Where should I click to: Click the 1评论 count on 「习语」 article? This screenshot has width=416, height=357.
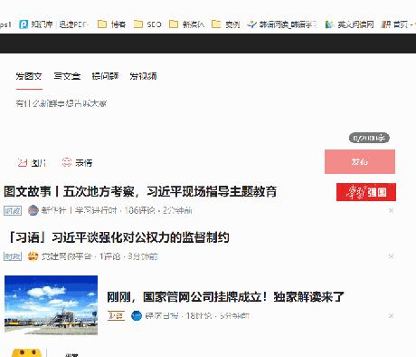coord(109,256)
